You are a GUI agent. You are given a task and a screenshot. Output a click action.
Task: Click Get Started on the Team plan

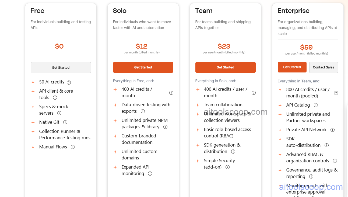pos(226,67)
